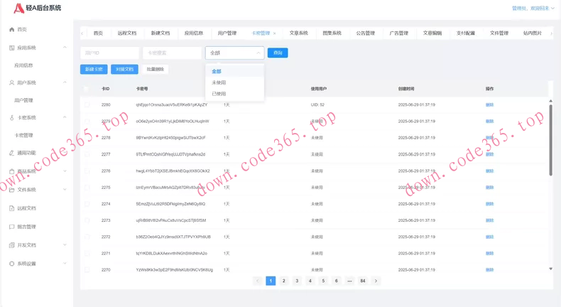Switch to the 公告管理 tab
This screenshot has width=561, height=307.
[x=366, y=33]
